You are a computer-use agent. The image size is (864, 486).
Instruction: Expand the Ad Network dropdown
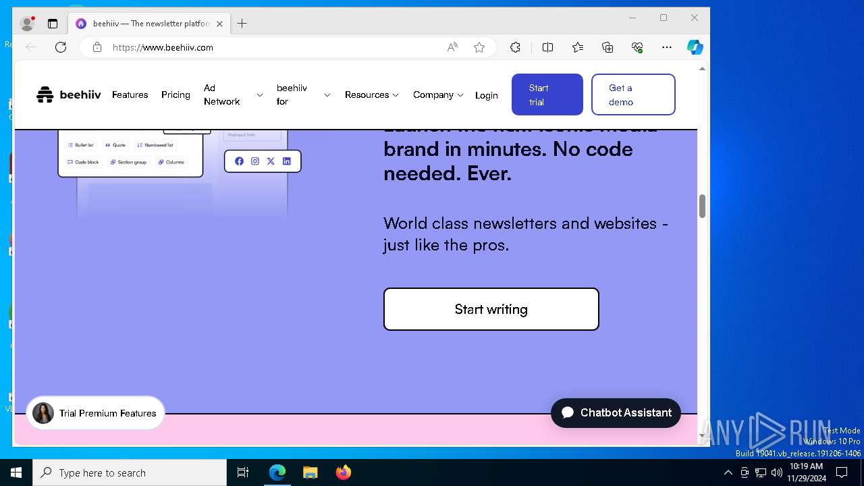234,94
